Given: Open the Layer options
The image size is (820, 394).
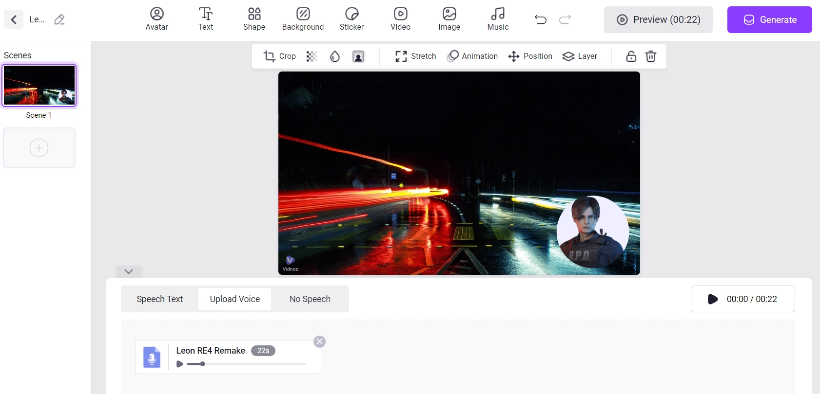Looking at the screenshot, I should click(580, 56).
